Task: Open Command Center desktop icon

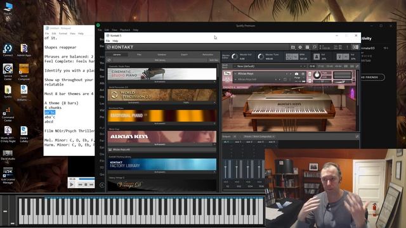Action: tap(8, 115)
